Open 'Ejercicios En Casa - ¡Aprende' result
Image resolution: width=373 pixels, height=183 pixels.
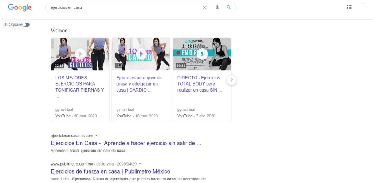126,143
